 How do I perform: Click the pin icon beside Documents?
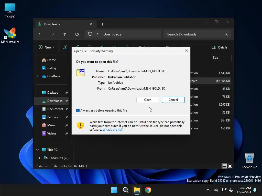(x=67, y=109)
